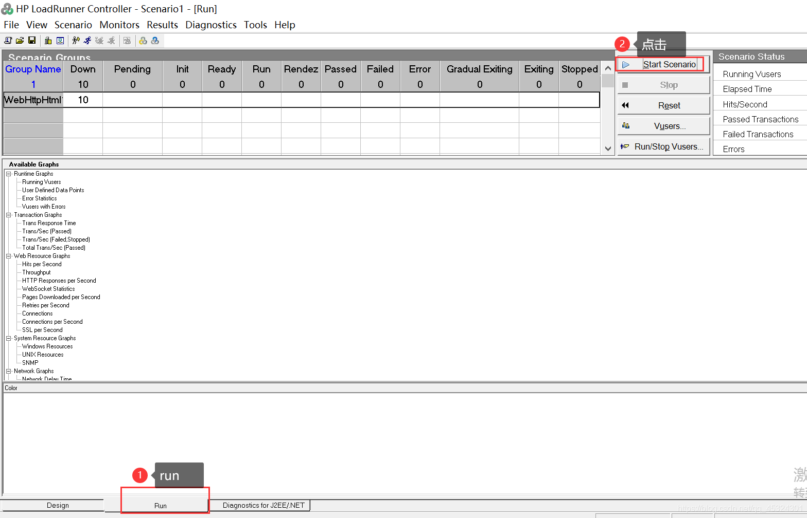Image resolution: width=807 pixels, height=518 pixels.
Task: Open the File menu
Action: 11,25
